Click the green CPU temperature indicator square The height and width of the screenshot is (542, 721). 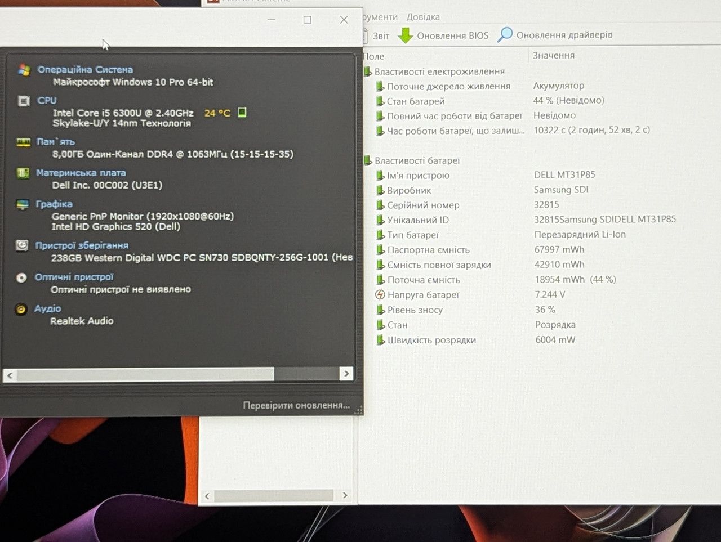click(x=242, y=112)
